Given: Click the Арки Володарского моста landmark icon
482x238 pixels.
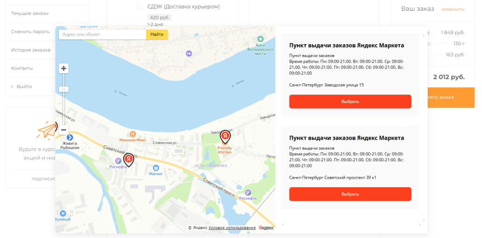Looking at the screenshot, I should (260, 39).
